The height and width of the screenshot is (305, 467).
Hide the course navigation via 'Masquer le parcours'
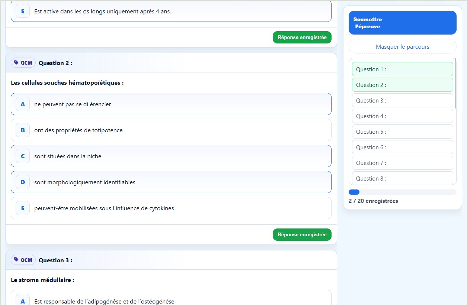(402, 46)
